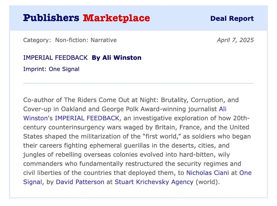Open the Nicholas Ciani editor link
The height and width of the screenshot is (206, 277).
point(208,173)
